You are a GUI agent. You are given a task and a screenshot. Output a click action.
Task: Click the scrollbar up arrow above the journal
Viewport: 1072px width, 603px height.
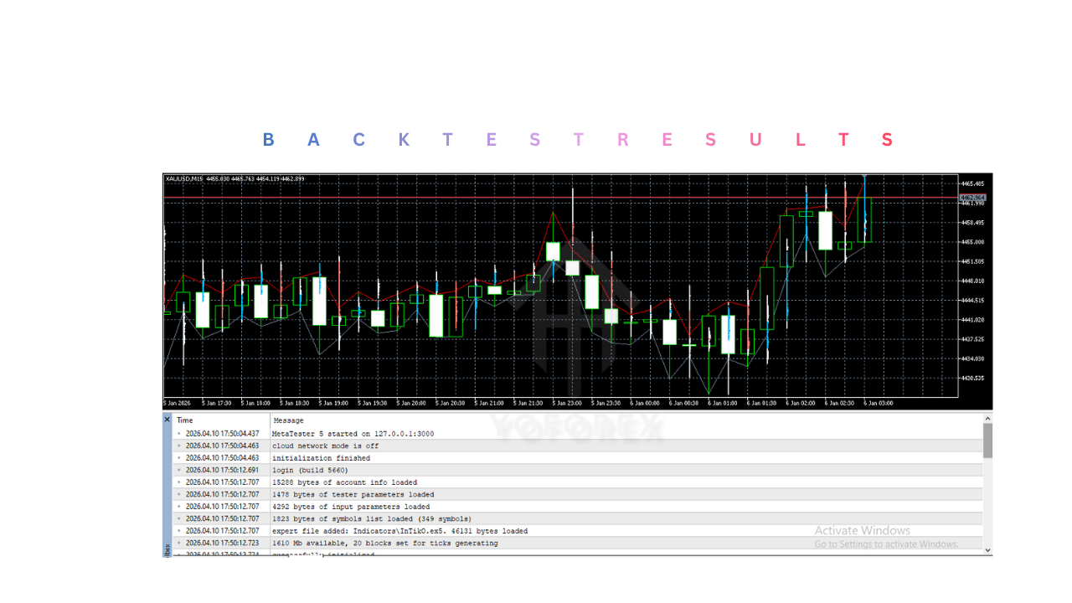pos(987,420)
